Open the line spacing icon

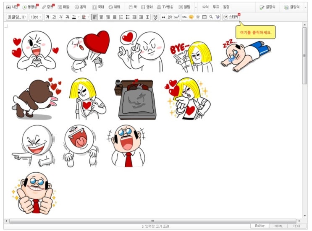(148, 17)
